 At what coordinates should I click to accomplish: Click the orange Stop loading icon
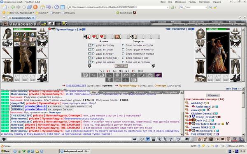(x=35, y=7)
